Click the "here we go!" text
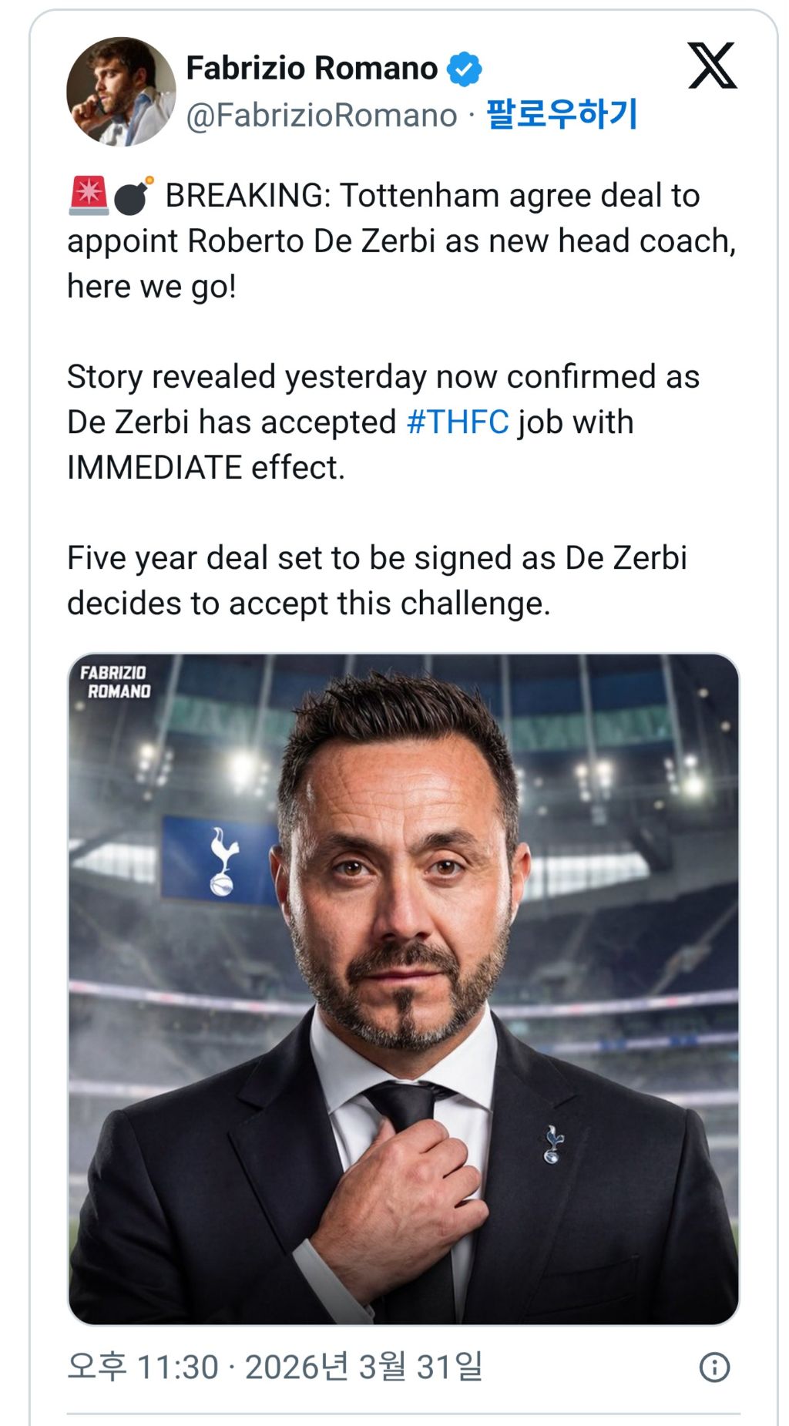Image resolution: width=789 pixels, height=1426 pixels. (152, 287)
